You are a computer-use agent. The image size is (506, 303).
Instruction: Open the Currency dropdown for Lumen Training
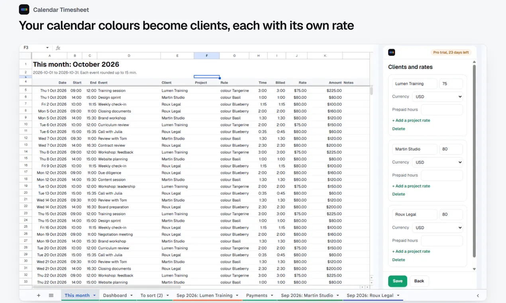(437, 96)
